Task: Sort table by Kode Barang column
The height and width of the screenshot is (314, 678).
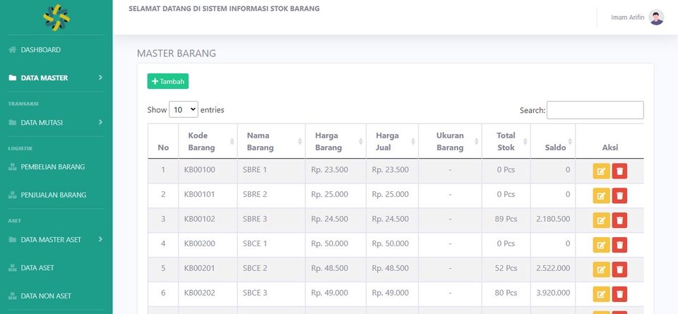Action: coord(208,141)
